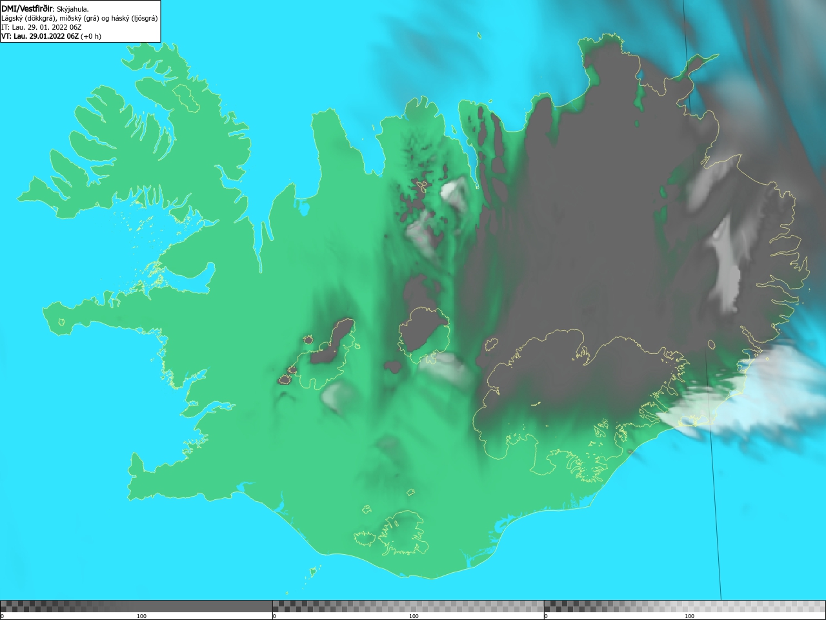This screenshot has height=620, width=826.
Task: Click the "100" label under the light grey scale
Action: click(x=689, y=616)
